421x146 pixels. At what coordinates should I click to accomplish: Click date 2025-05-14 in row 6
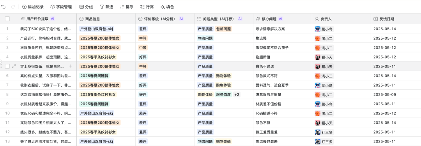pyautogui.click(x=384, y=76)
